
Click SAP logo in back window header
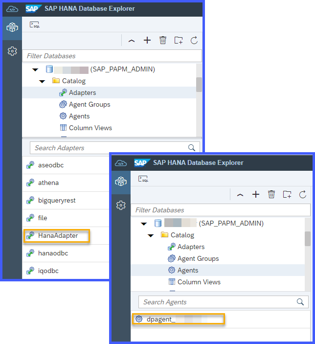33,9
